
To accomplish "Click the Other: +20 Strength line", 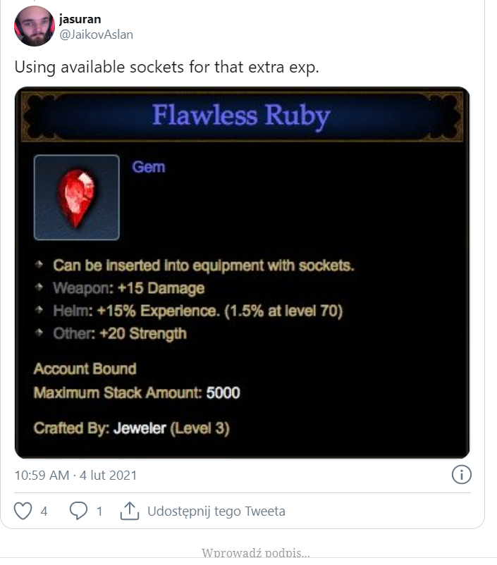I will (120, 333).
